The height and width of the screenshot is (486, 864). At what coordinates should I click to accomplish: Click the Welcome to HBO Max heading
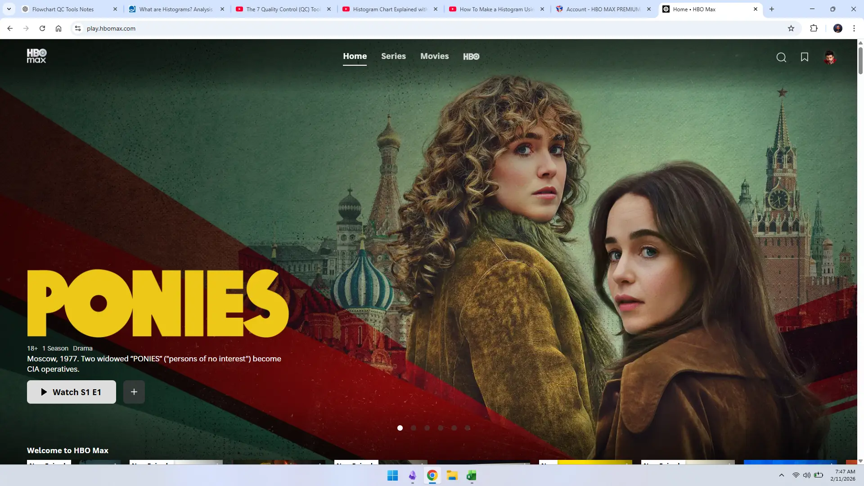point(67,450)
